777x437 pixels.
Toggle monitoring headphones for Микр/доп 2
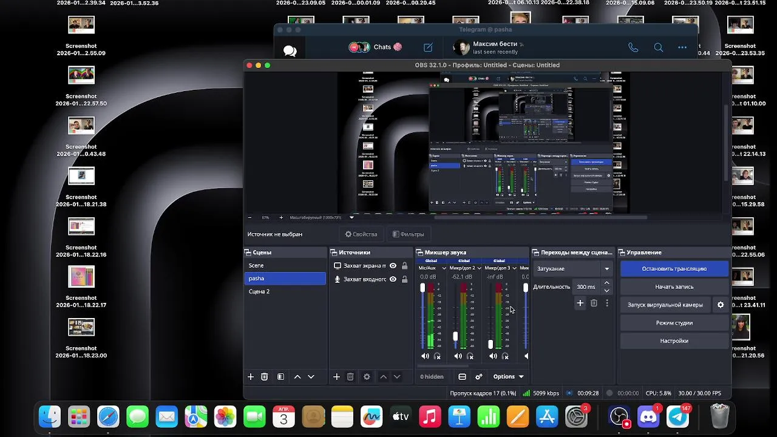(x=470, y=356)
